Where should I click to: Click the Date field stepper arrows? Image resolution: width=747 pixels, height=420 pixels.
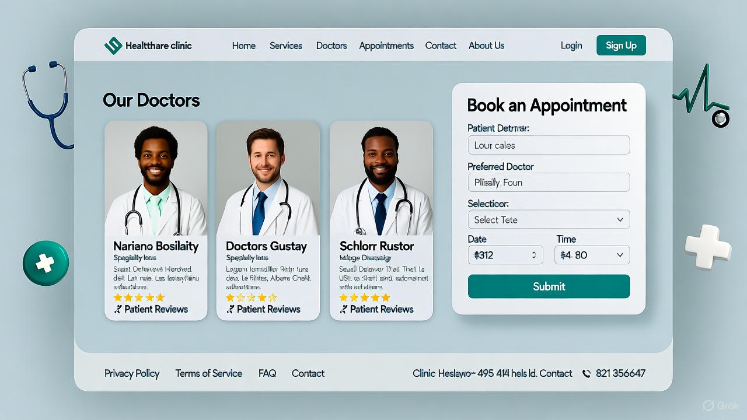click(533, 255)
